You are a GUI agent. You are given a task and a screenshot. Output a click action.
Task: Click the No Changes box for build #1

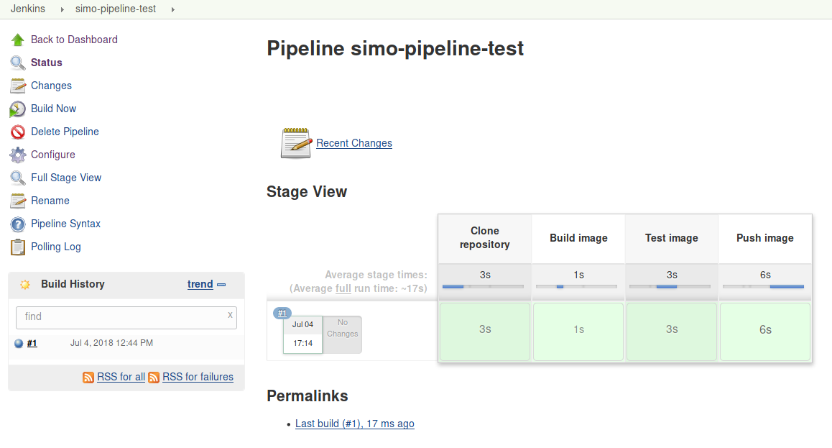(342, 334)
